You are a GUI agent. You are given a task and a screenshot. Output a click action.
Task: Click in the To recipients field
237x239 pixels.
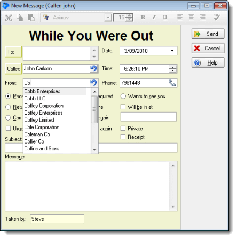[57, 53]
